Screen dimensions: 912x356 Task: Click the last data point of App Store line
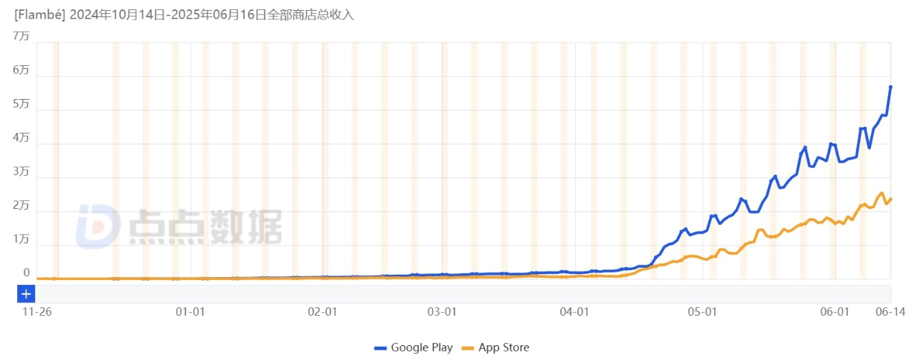point(890,200)
